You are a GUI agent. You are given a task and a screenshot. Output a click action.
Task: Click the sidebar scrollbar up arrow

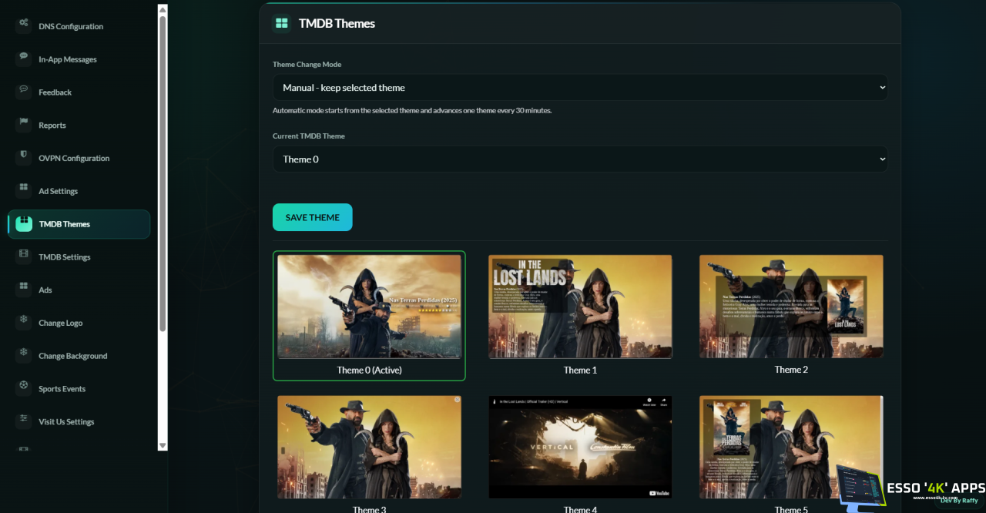coord(163,10)
